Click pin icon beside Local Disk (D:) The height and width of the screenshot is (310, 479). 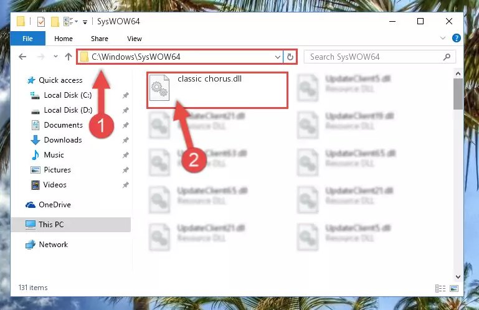pos(126,111)
